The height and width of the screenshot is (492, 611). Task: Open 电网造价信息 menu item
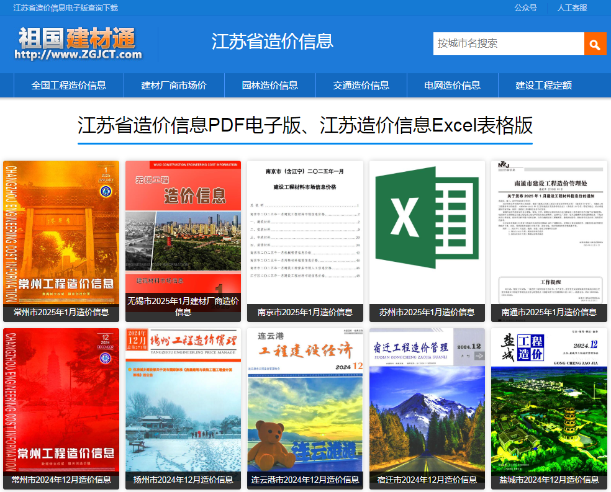[x=452, y=85]
